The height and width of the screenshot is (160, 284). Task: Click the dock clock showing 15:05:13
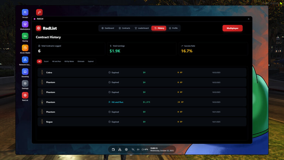pos(154,148)
